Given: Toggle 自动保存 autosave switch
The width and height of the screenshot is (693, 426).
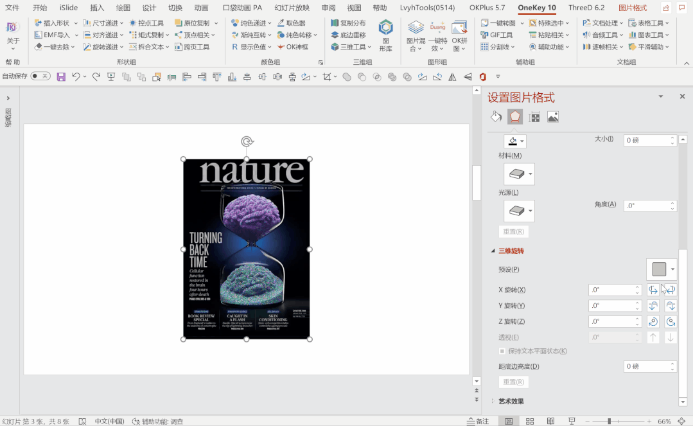Looking at the screenshot, I should click(x=40, y=76).
